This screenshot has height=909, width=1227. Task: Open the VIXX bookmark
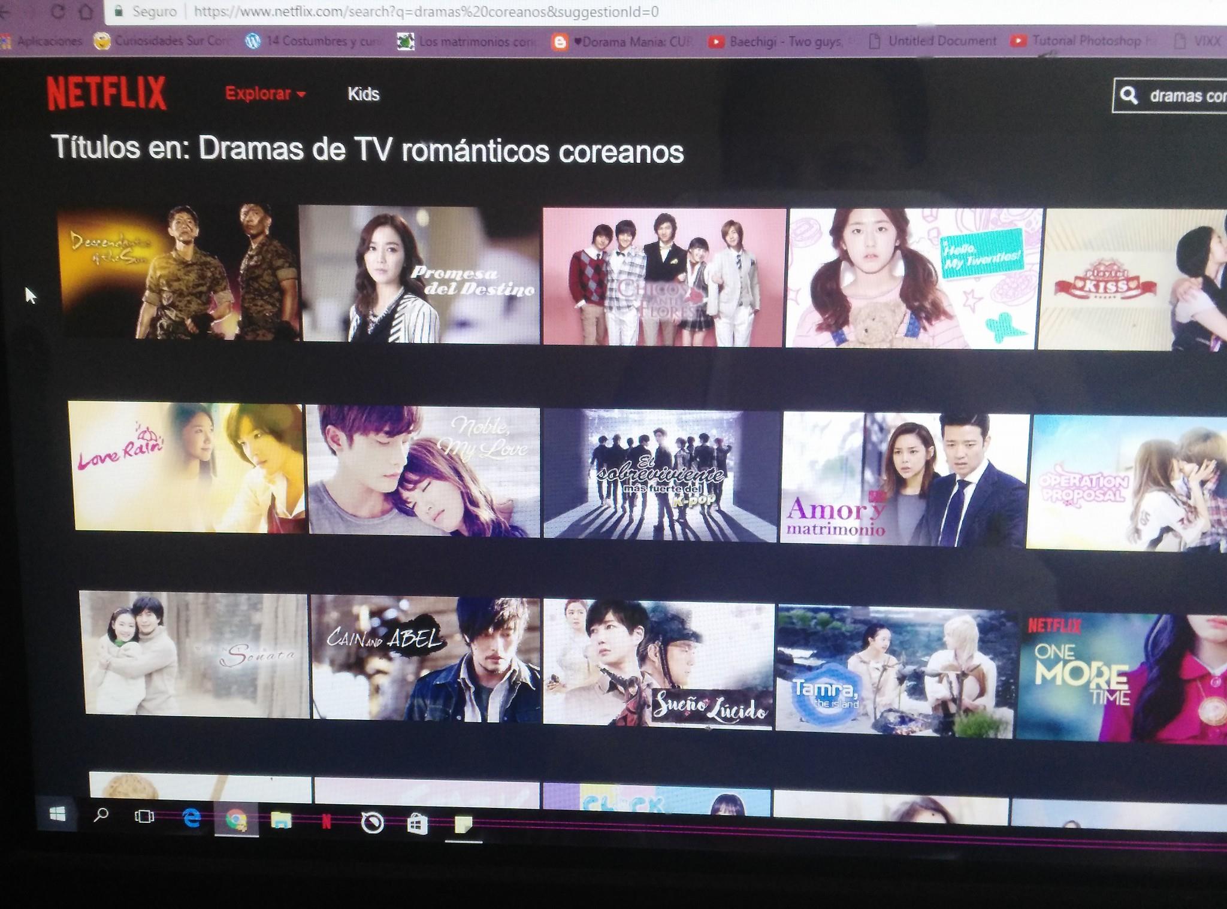(x=1198, y=41)
